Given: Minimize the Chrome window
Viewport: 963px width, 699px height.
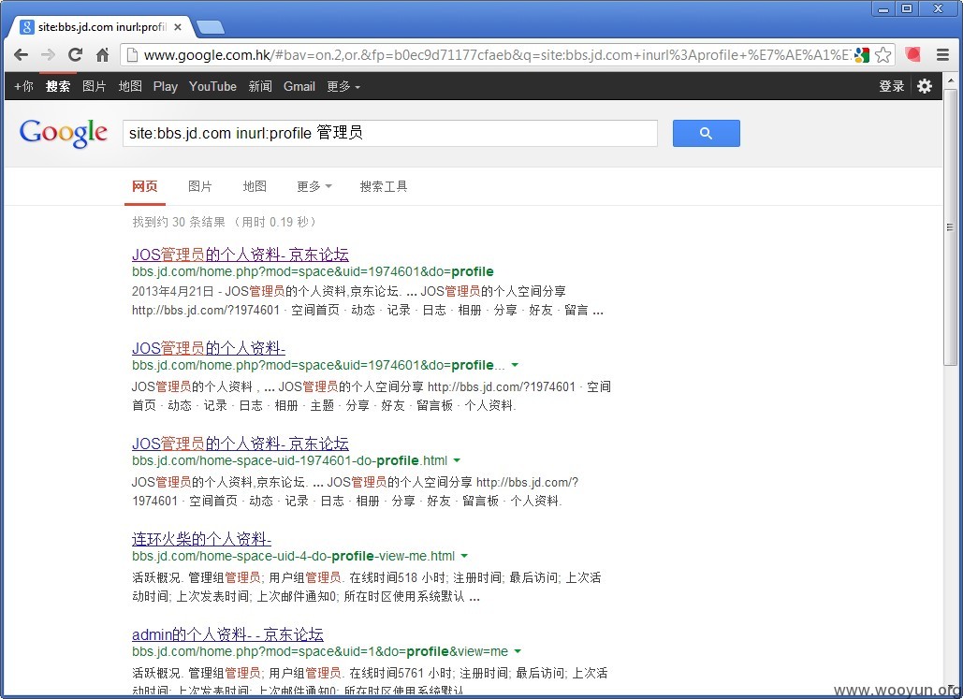Looking at the screenshot, I should pos(883,8).
